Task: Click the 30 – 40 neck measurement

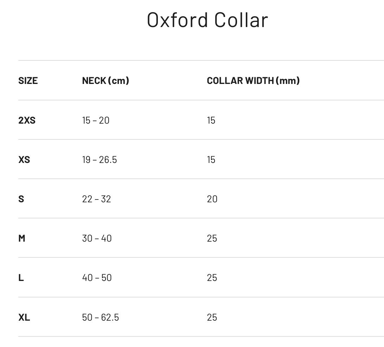Action: 97,238
